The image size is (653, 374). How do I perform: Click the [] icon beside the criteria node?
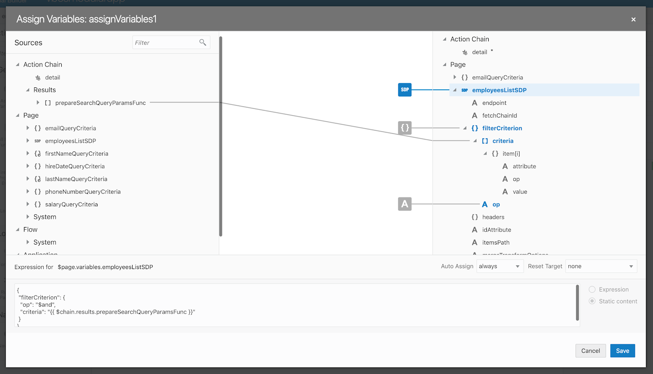point(484,140)
